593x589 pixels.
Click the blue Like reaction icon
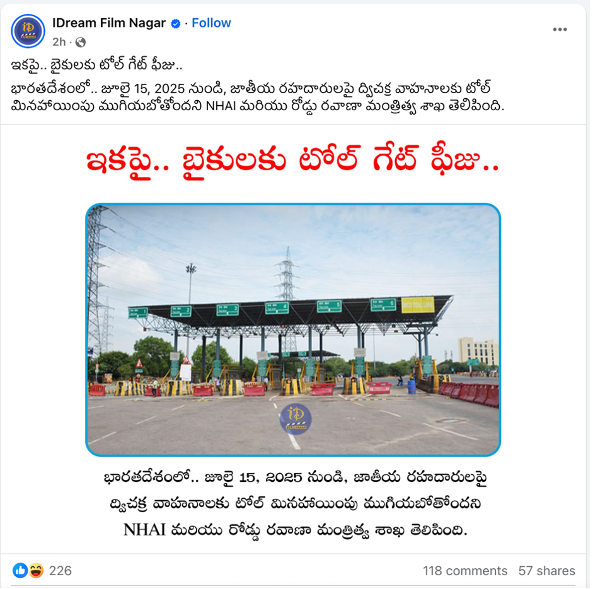point(20,571)
